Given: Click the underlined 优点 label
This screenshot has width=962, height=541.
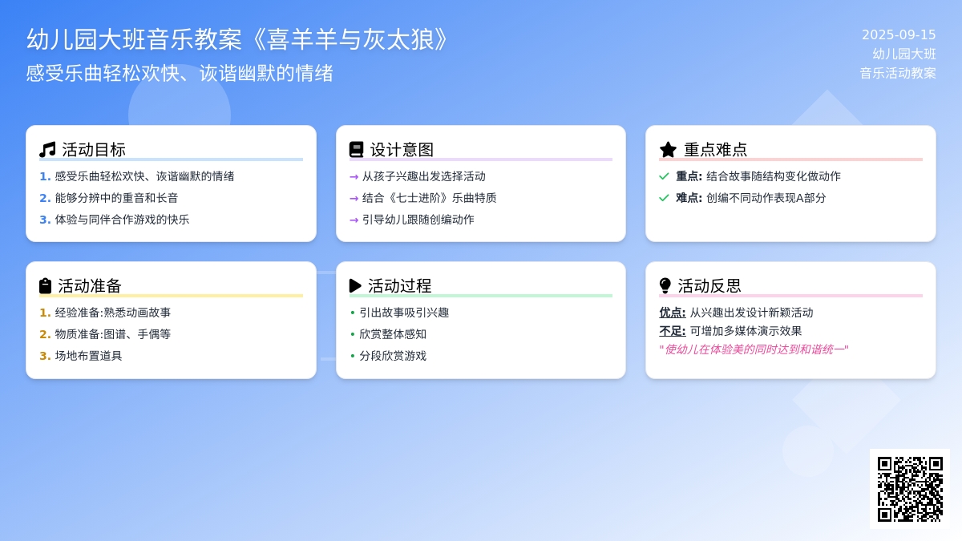Looking at the screenshot, I should [x=672, y=313].
